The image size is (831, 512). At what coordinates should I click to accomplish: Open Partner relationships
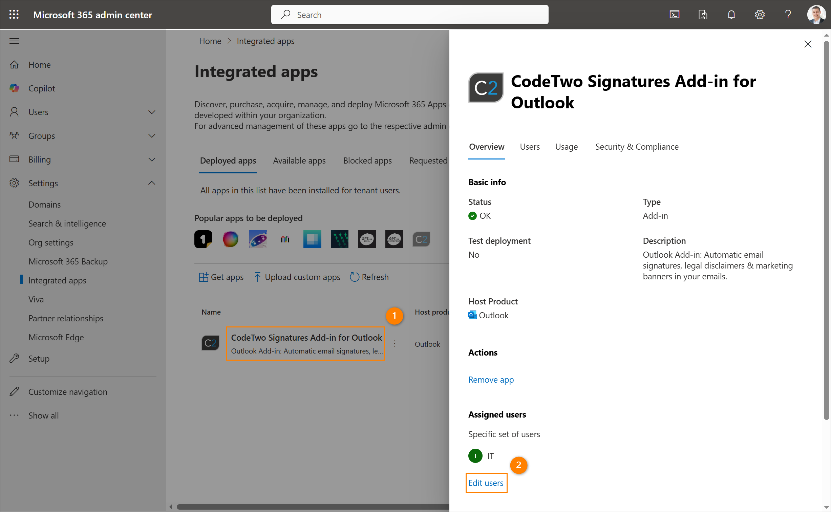(66, 318)
